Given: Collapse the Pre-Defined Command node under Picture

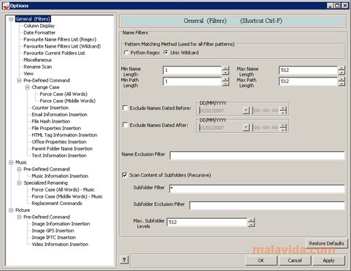Looking at the screenshot, I should point(19,217).
